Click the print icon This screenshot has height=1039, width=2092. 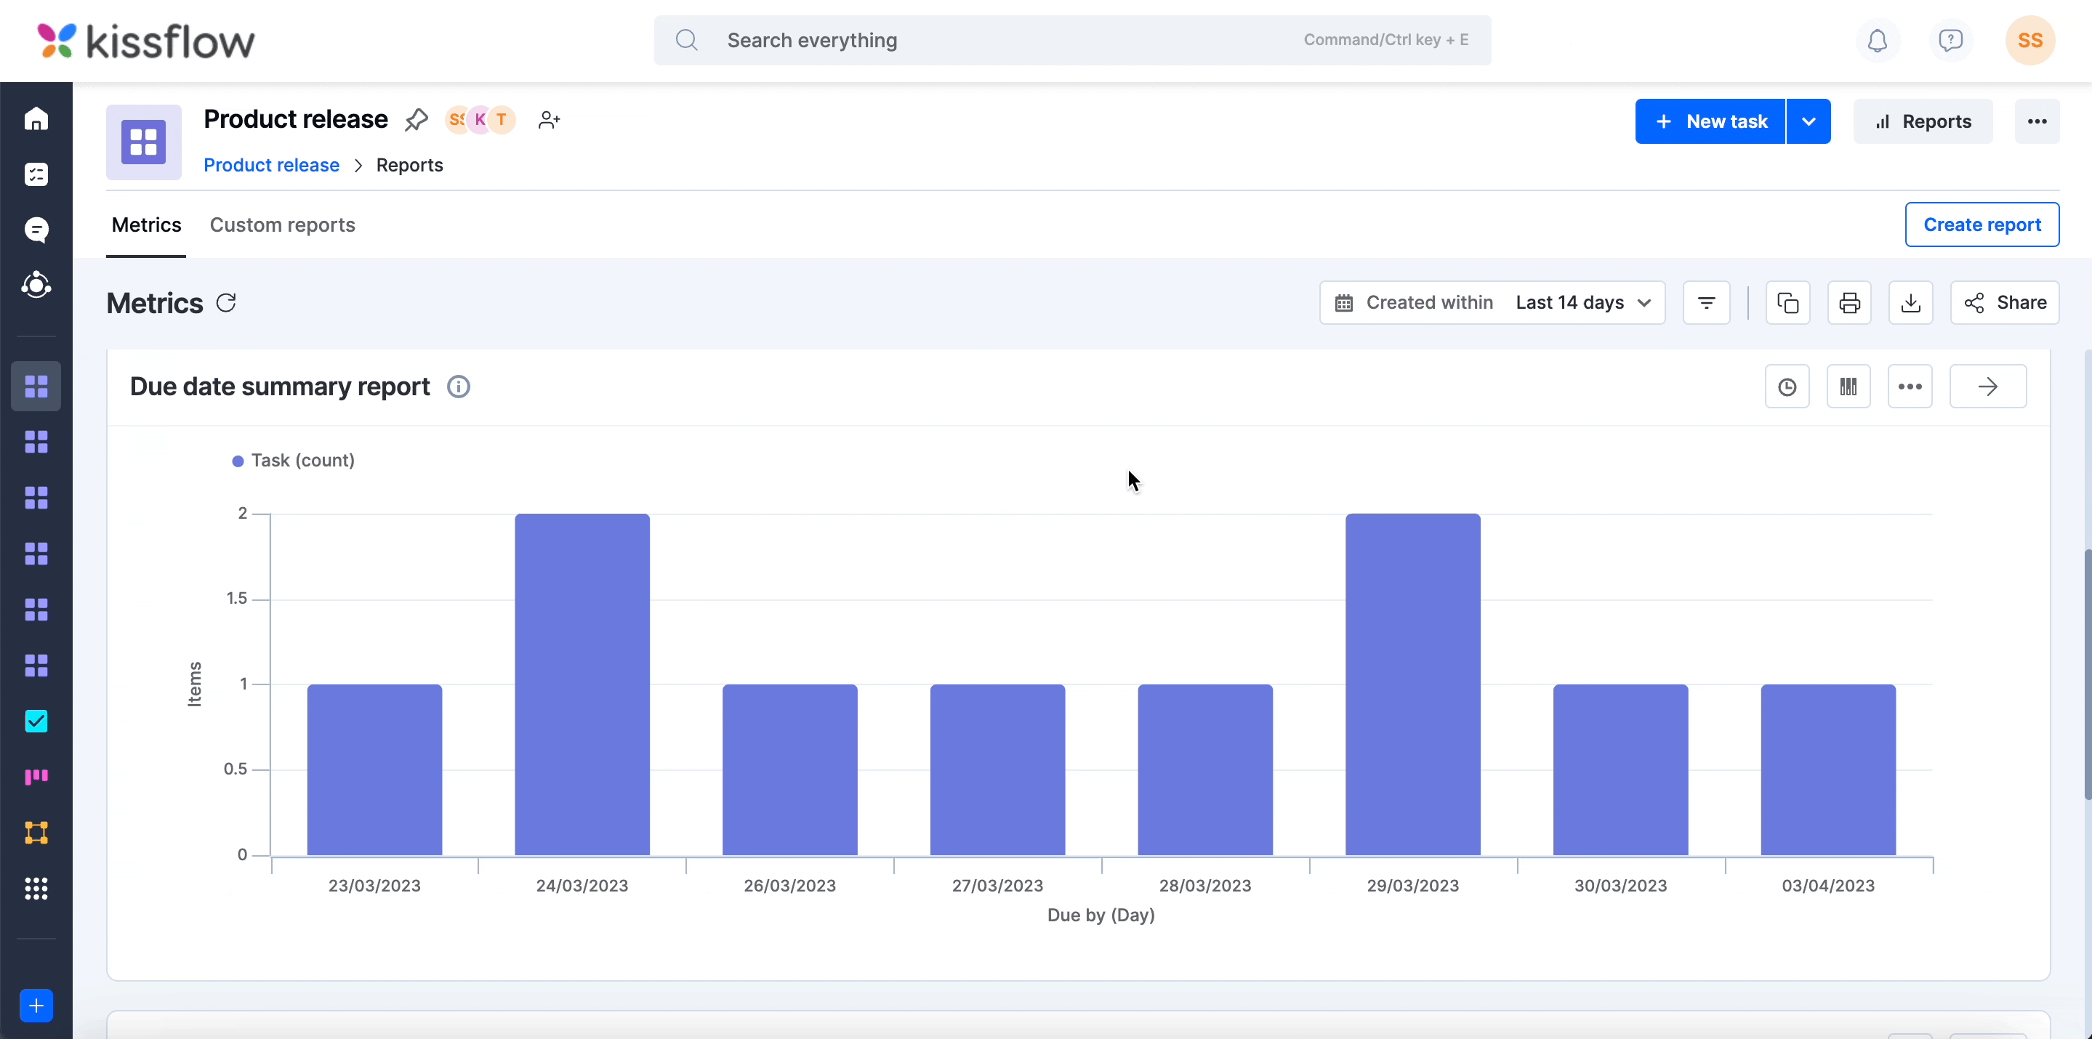1849,303
